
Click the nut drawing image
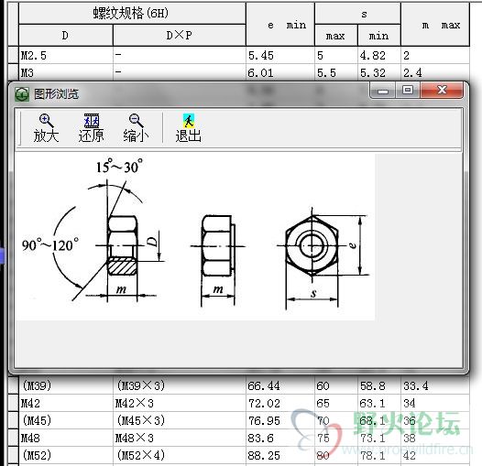pos(195,237)
